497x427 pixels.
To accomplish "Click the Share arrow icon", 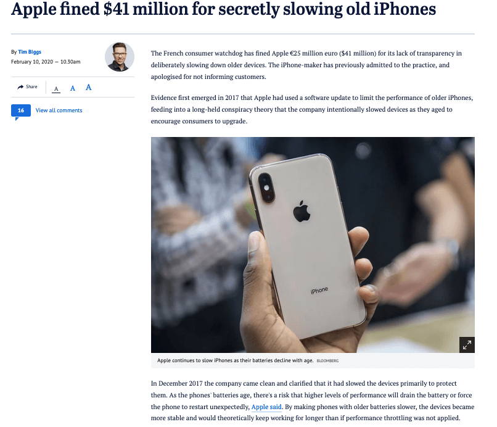I will tap(20, 87).
